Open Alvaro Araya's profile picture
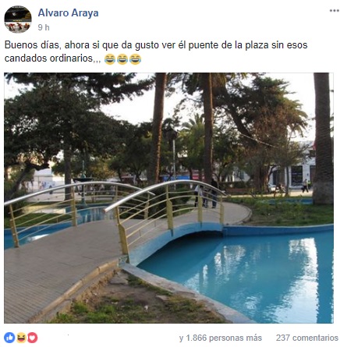This screenshot has height=347, width=340. point(18,19)
